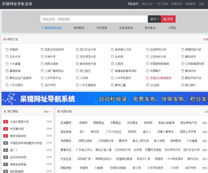Click the icon beside 西南民族大学
This screenshot has width=208, height=173.
point(183,50)
